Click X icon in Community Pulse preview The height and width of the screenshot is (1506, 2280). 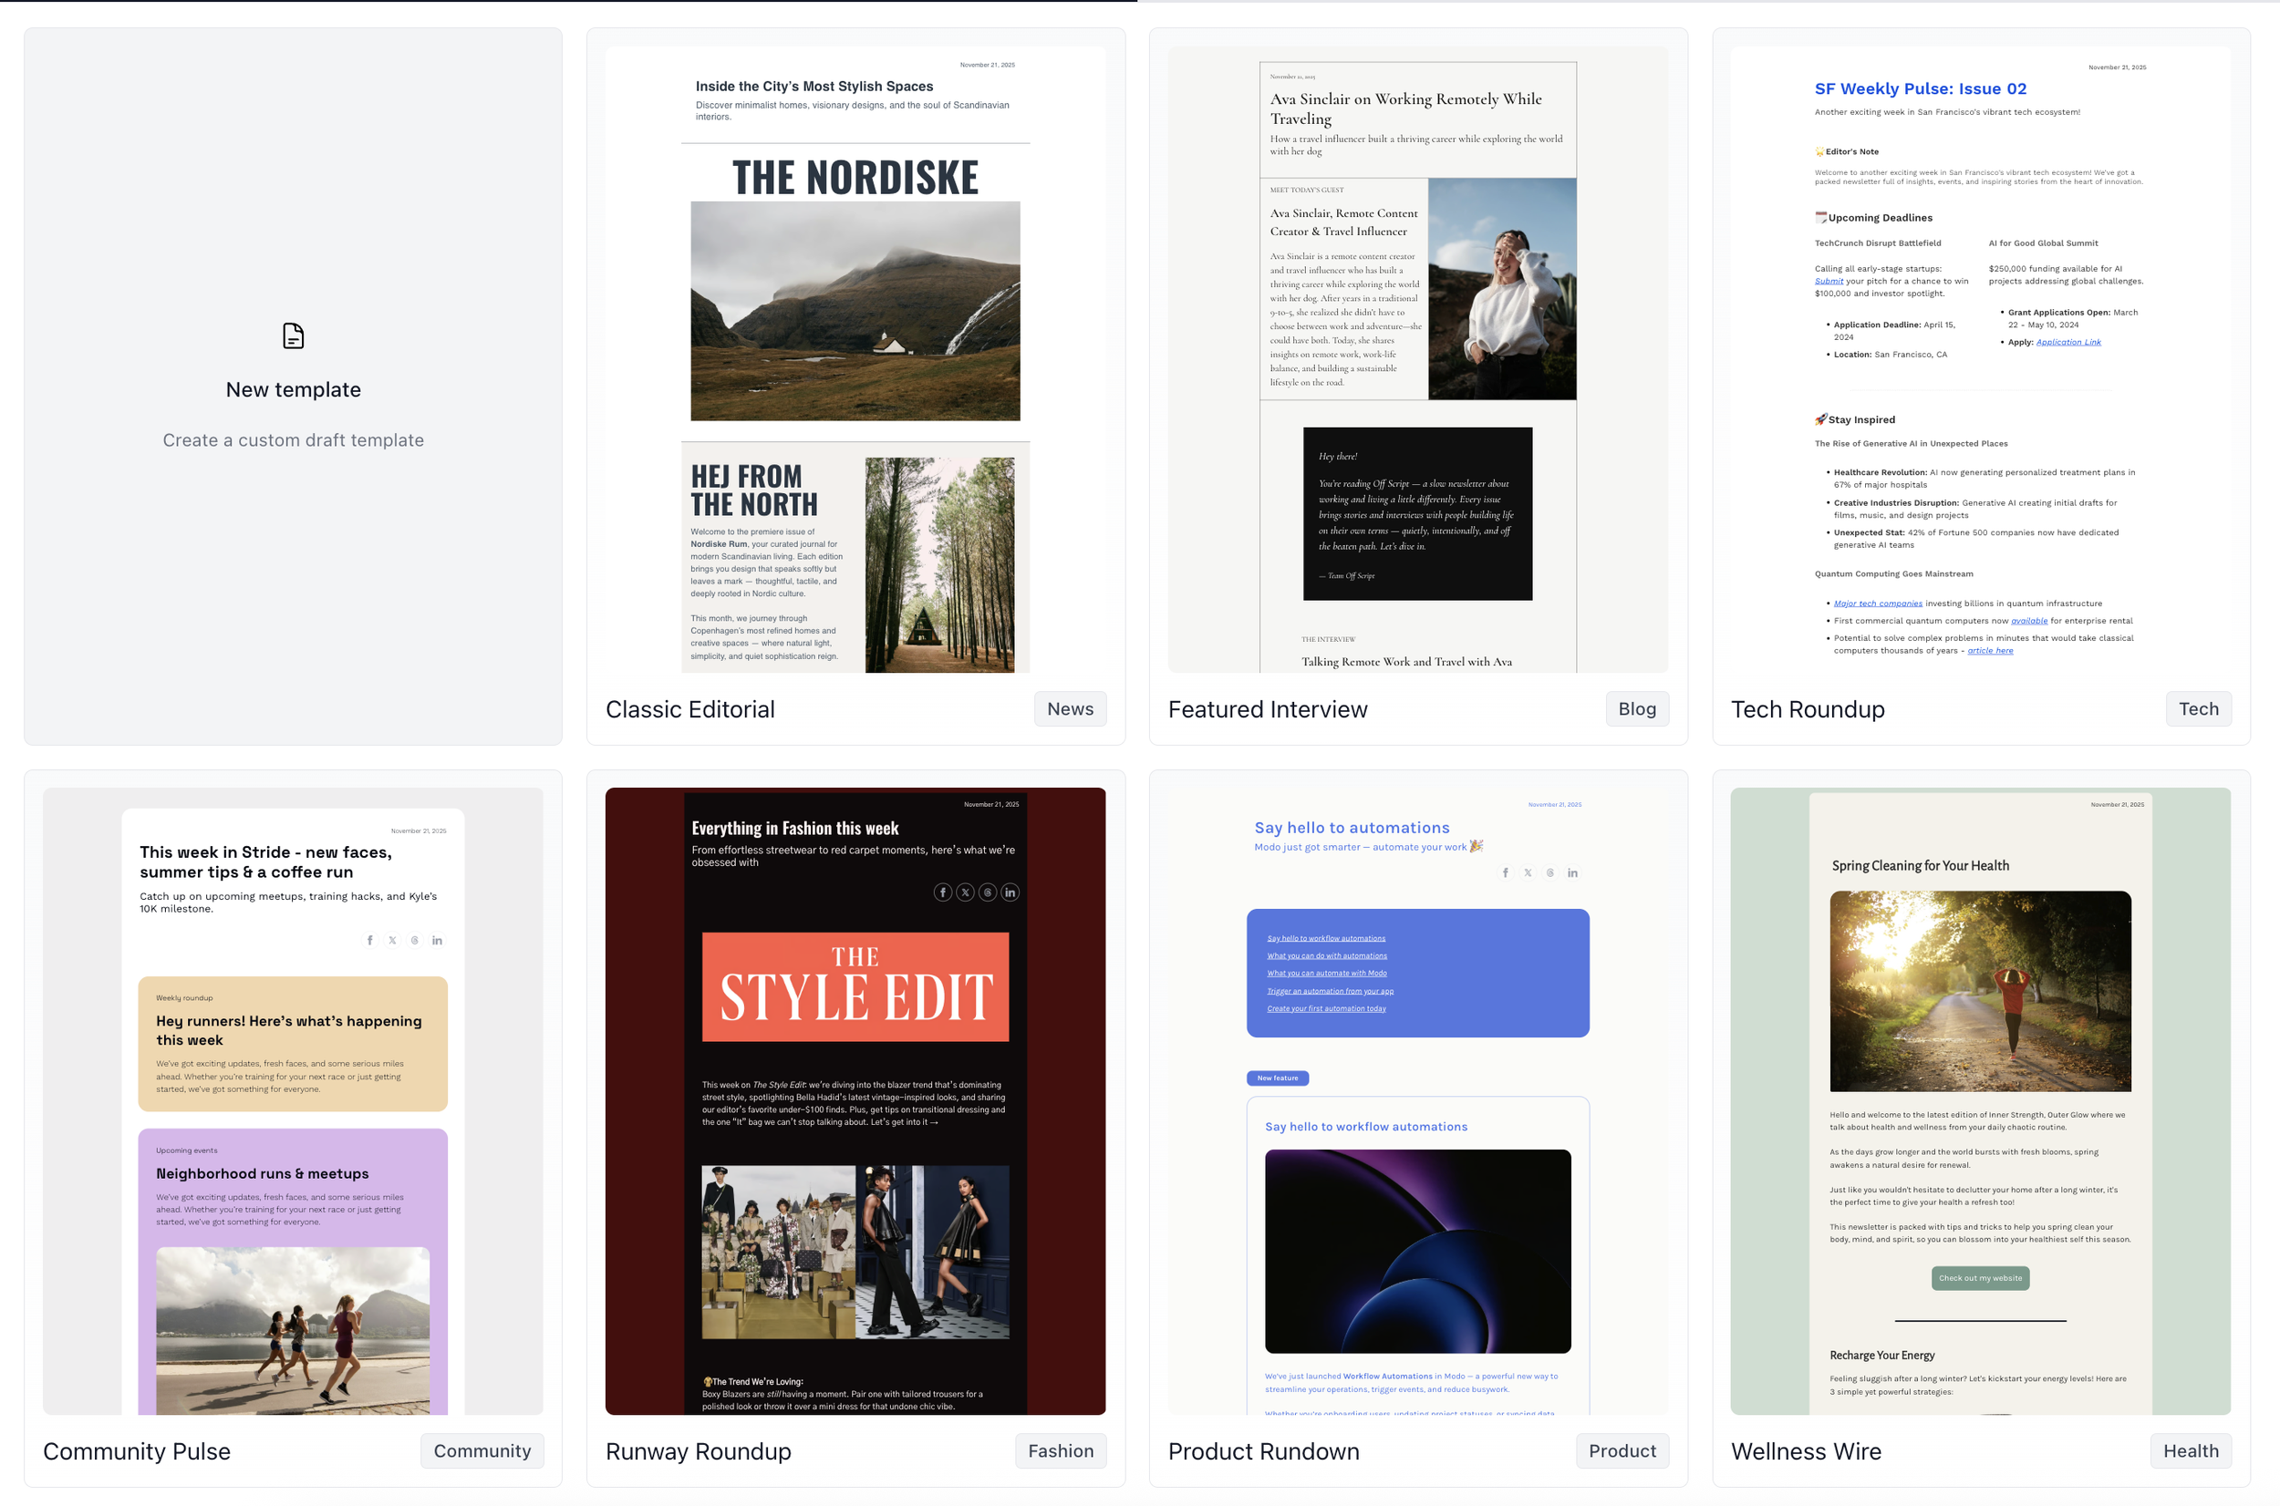(392, 940)
